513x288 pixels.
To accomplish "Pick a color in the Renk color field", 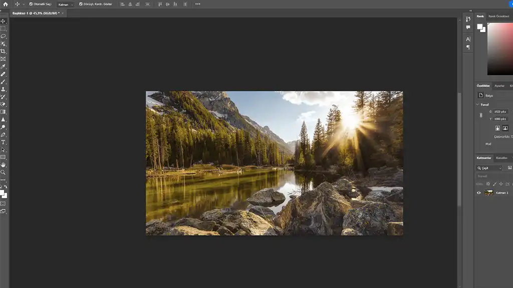I will [x=500, y=49].
